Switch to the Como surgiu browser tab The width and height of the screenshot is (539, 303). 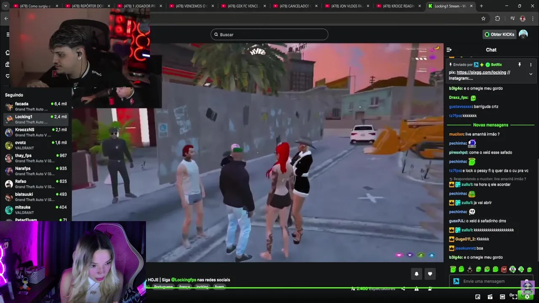click(x=35, y=6)
